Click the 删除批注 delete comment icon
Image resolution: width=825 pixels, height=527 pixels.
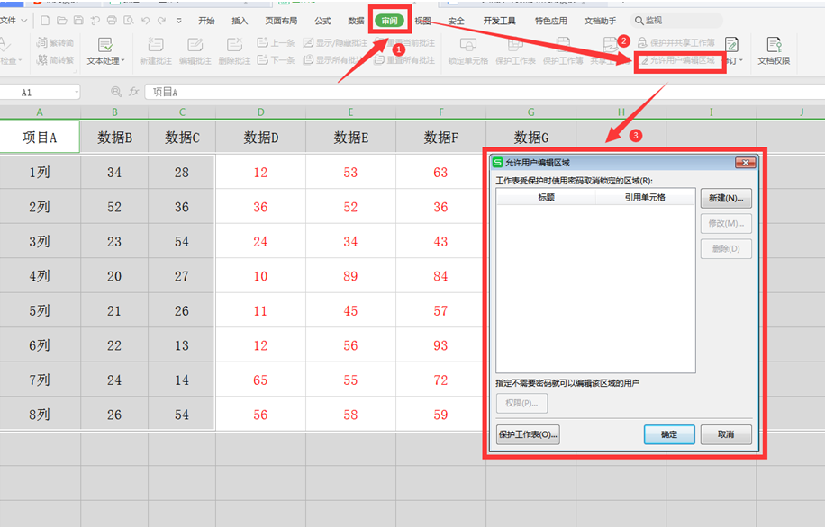(x=234, y=45)
